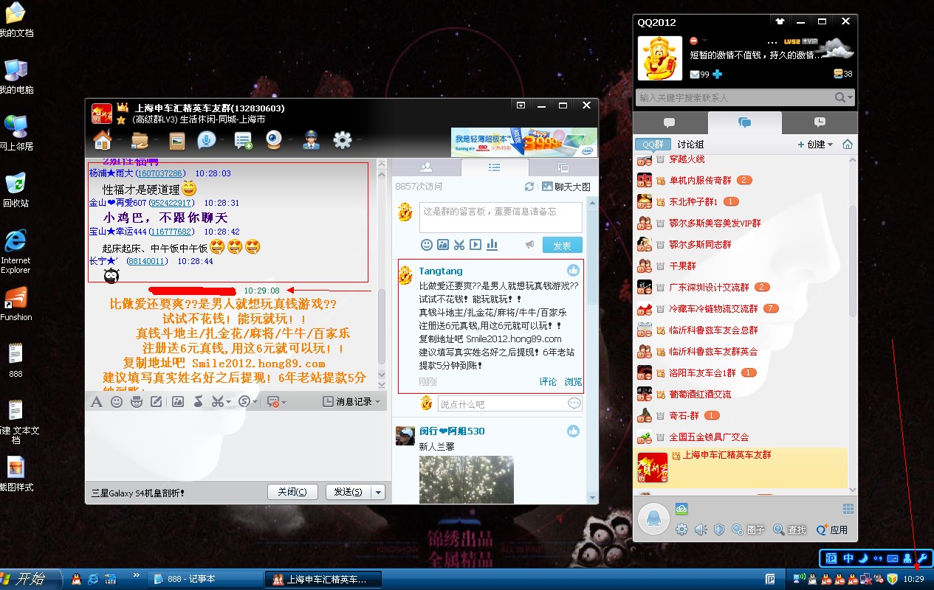Open the QQ weather cloud icon
The height and width of the screenshot is (590, 934).
835,49
